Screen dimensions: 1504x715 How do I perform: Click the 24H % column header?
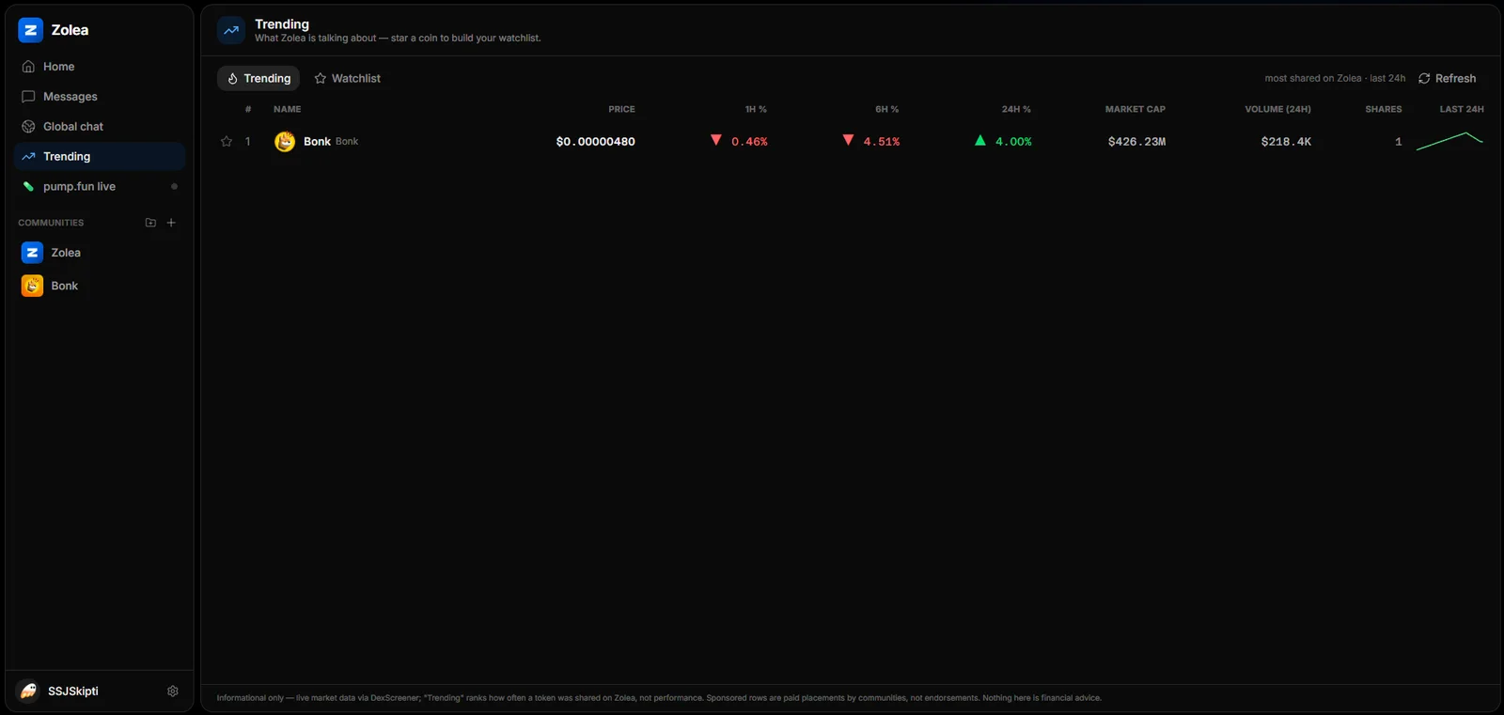(1016, 110)
